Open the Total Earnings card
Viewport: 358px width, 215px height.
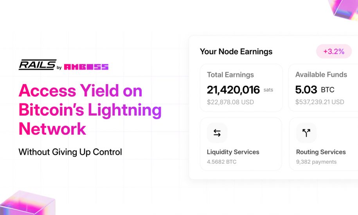[x=241, y=88]
